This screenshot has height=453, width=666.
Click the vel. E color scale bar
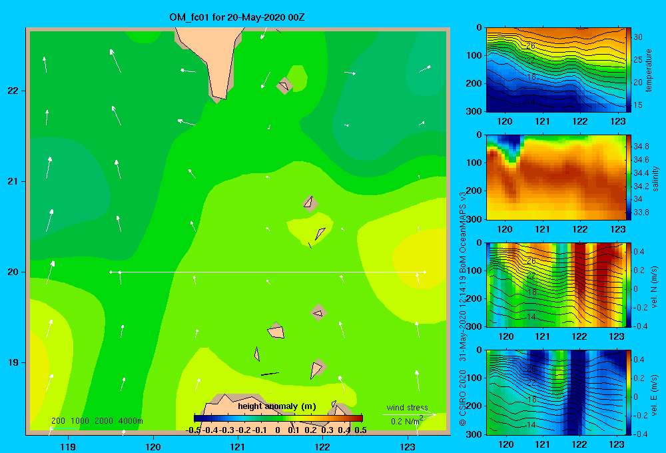coord(629,392)
